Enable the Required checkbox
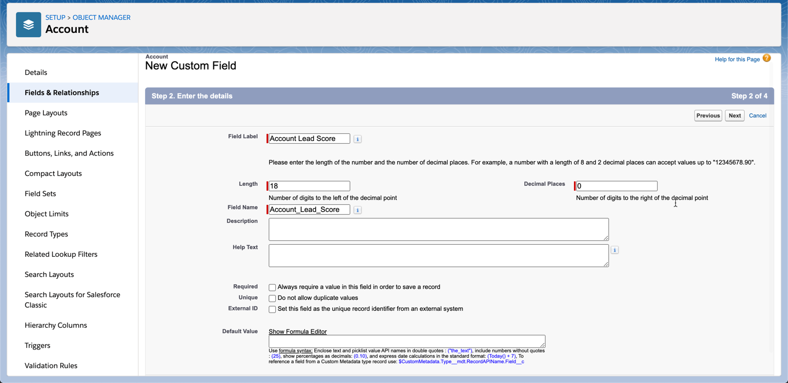The image size is (788, 383). coord(272,287)
